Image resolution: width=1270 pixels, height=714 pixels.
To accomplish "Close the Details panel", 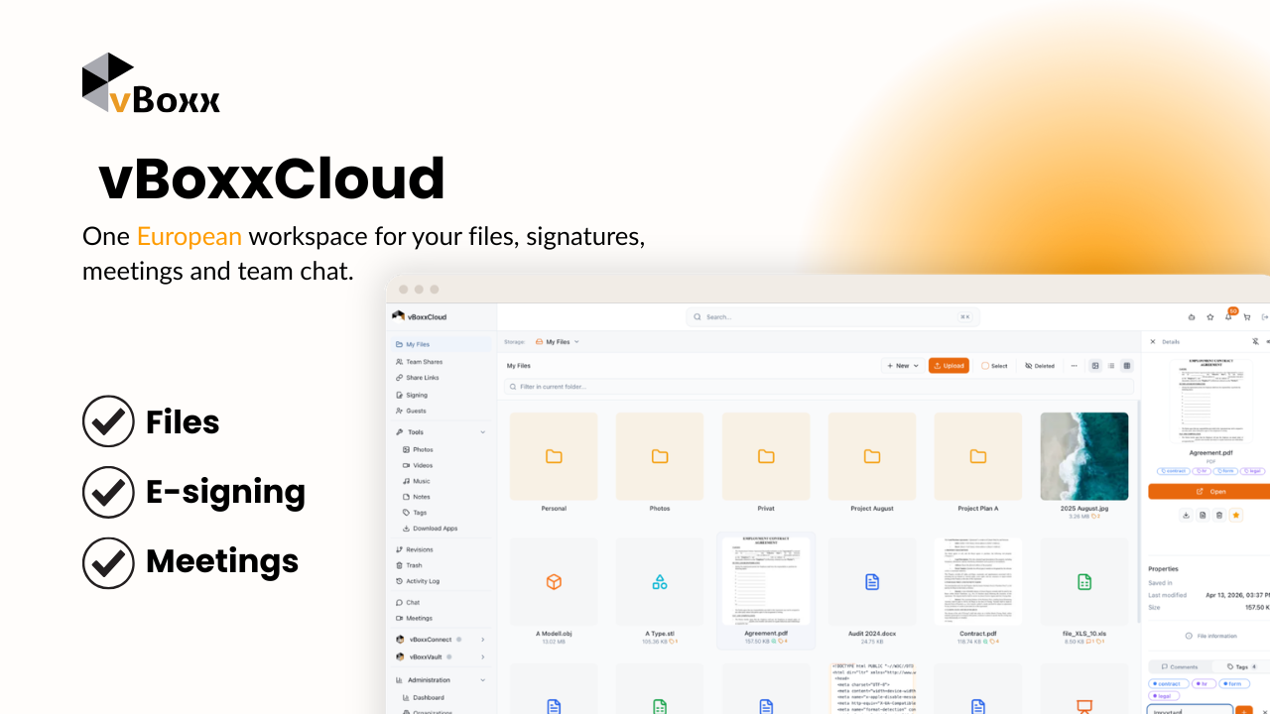I will pos(1153,341).
